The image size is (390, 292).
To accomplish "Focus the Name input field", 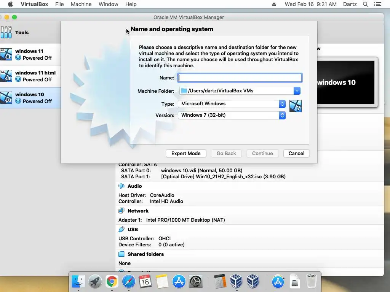I will click(240, 78).
